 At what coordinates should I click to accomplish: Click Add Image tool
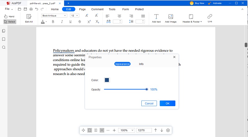click(x=171, y=19)
